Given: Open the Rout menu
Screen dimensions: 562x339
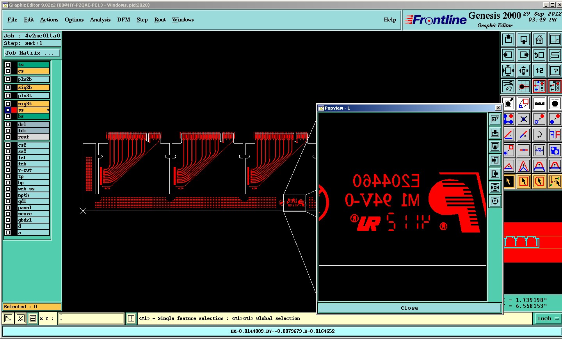Looking at the screenshot, I should (x=160, y=20).
